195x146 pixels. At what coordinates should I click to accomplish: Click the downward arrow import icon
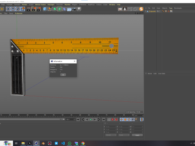click(125, 9)
